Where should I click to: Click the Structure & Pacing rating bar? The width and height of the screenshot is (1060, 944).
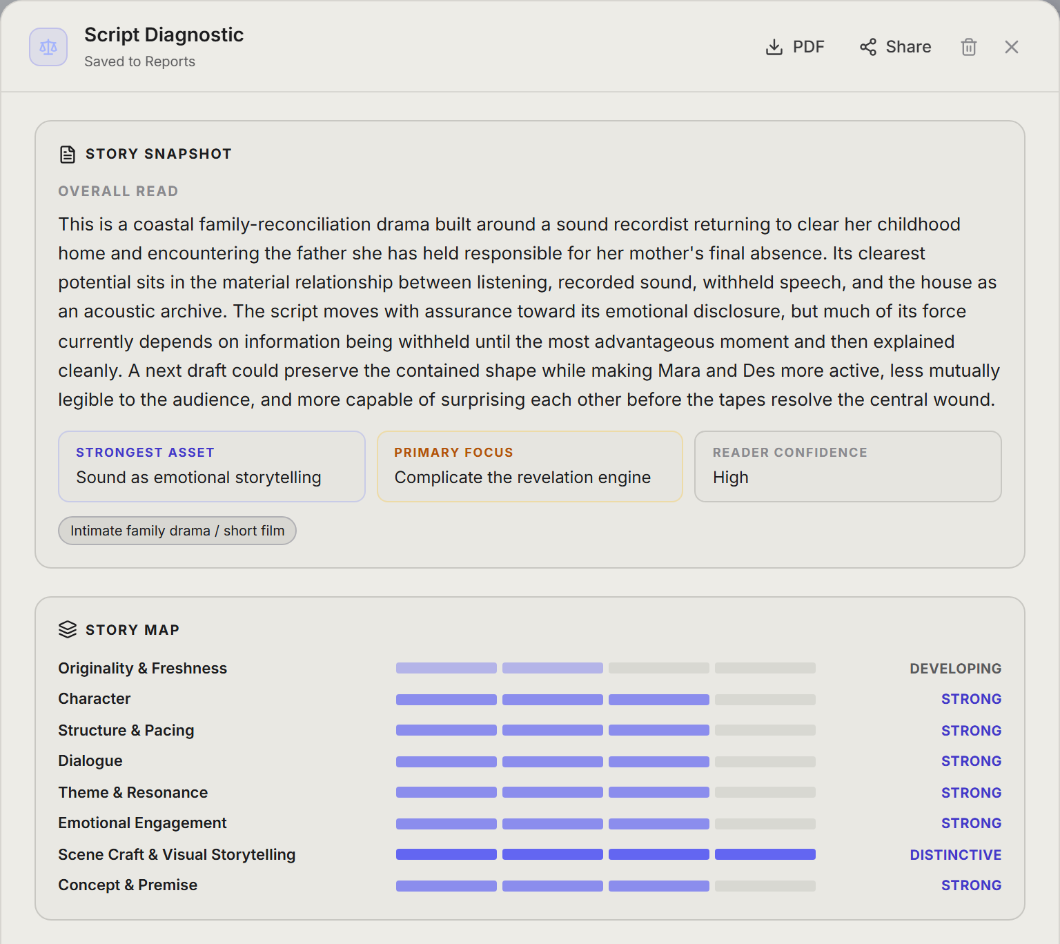pos(606,730)
